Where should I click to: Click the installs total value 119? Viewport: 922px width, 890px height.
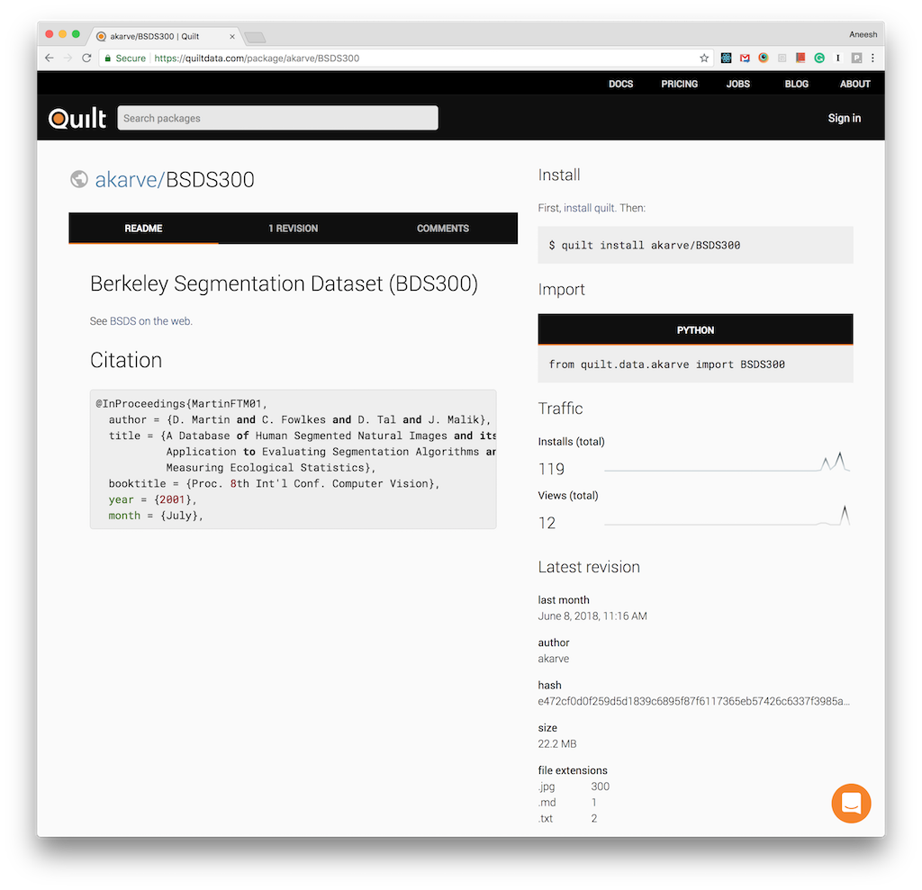pos(552,469)
